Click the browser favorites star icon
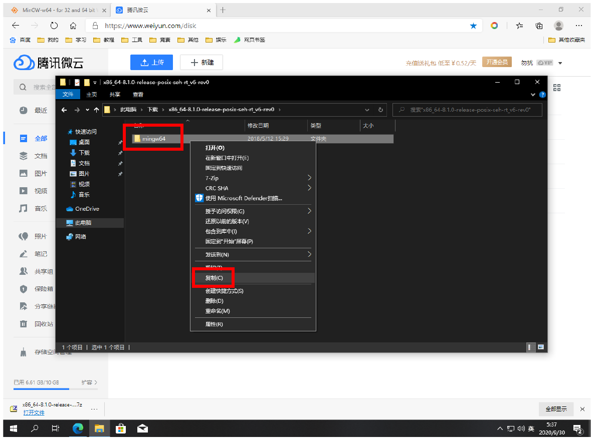 click(x=473, y=26)
